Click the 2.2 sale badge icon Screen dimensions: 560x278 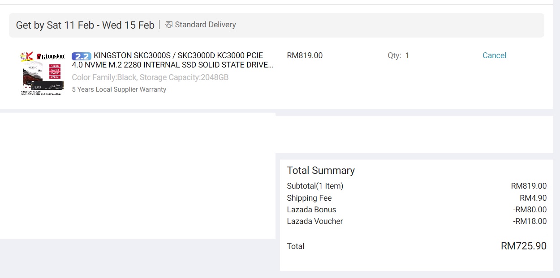click(x=82, y=56)
